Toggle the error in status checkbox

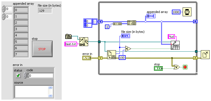18,76
